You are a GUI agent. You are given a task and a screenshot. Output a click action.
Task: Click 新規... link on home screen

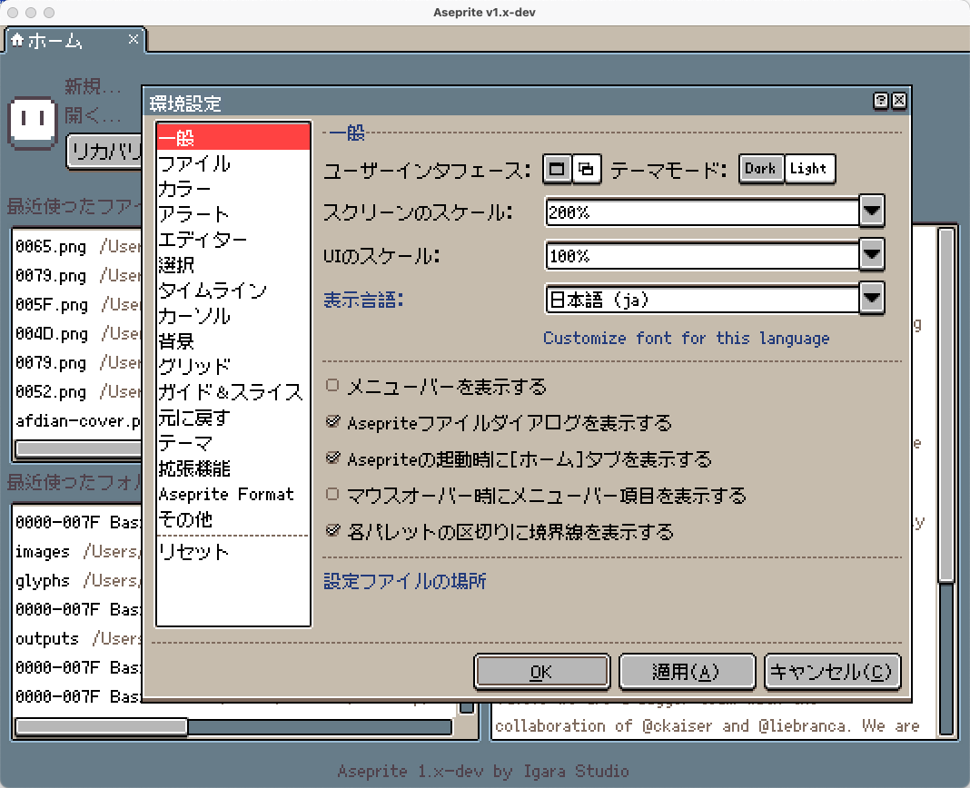pyautogui.click(x=93, y=86)
